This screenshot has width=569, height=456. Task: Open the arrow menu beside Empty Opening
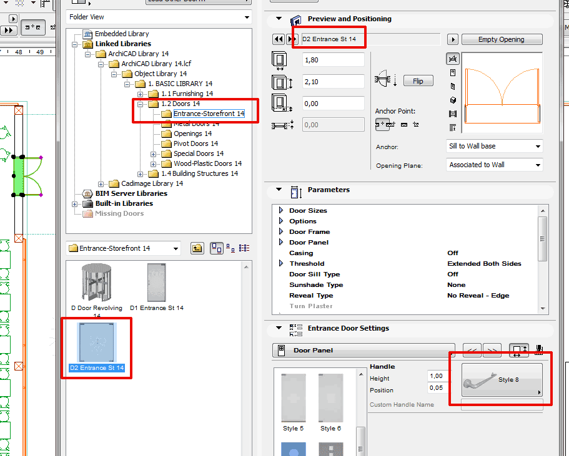coord(453,39)
